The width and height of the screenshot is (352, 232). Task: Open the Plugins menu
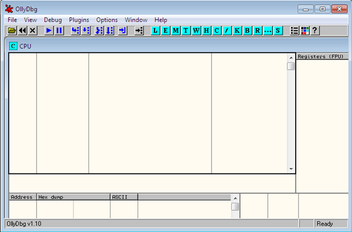click(79, 20)
